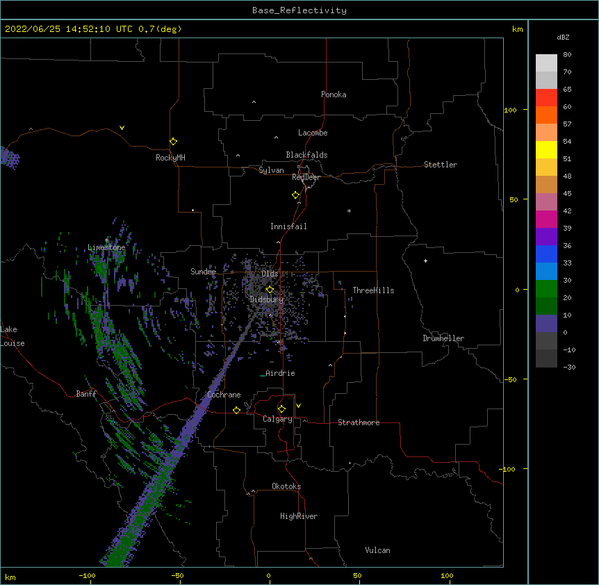Click the Cochrane town label
Image resolution: width=599 pixels, height=585 pixels.
[x=224, y=395]
